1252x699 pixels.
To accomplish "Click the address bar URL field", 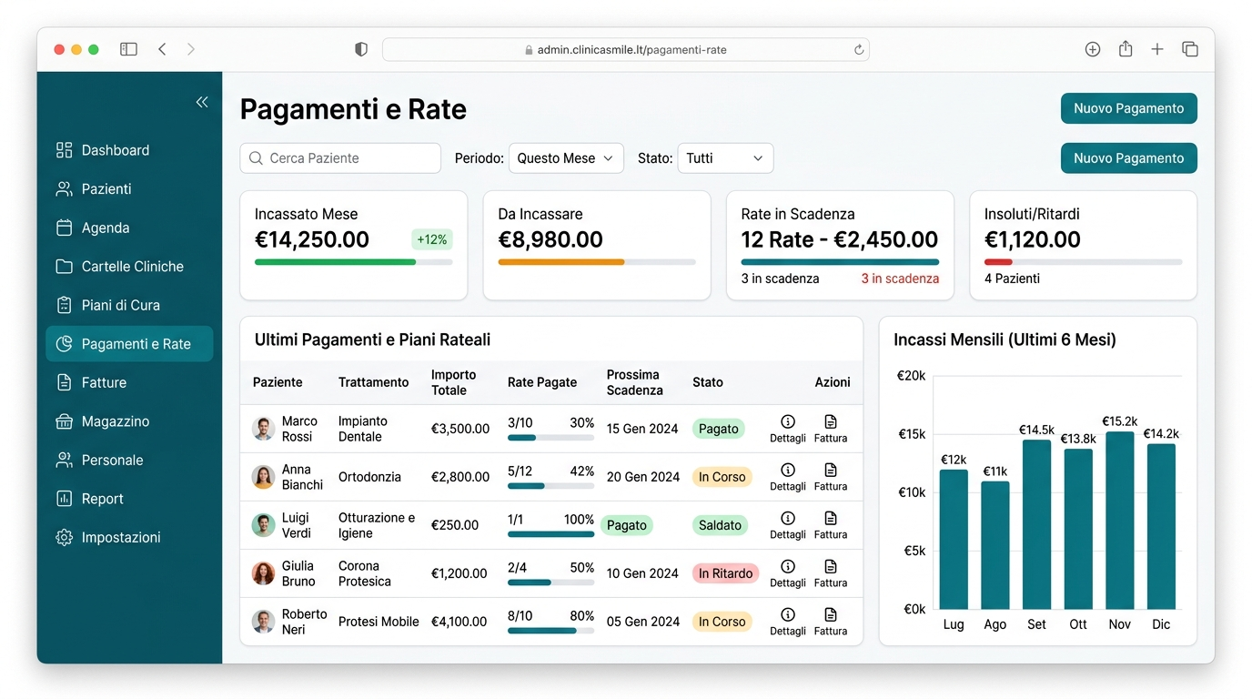I will [x=626, y=50].
